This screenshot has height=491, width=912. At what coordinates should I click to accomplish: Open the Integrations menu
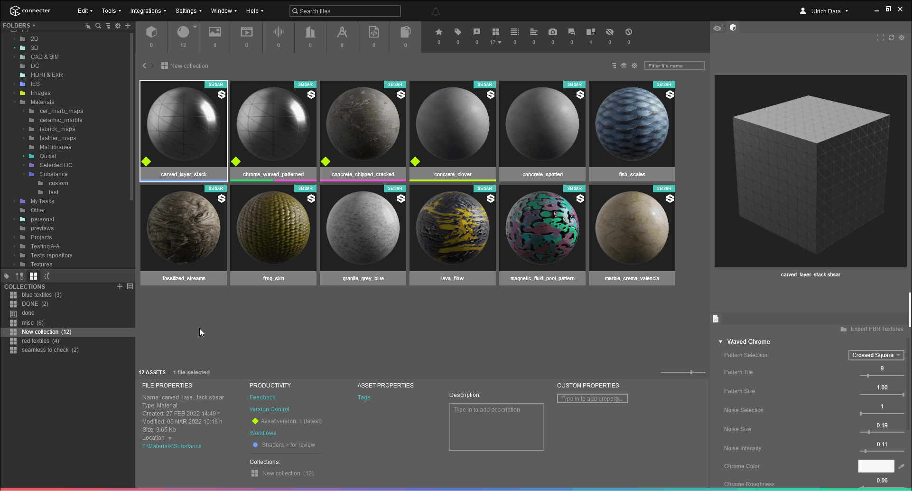pyautogui.click(x=148, y=11)
